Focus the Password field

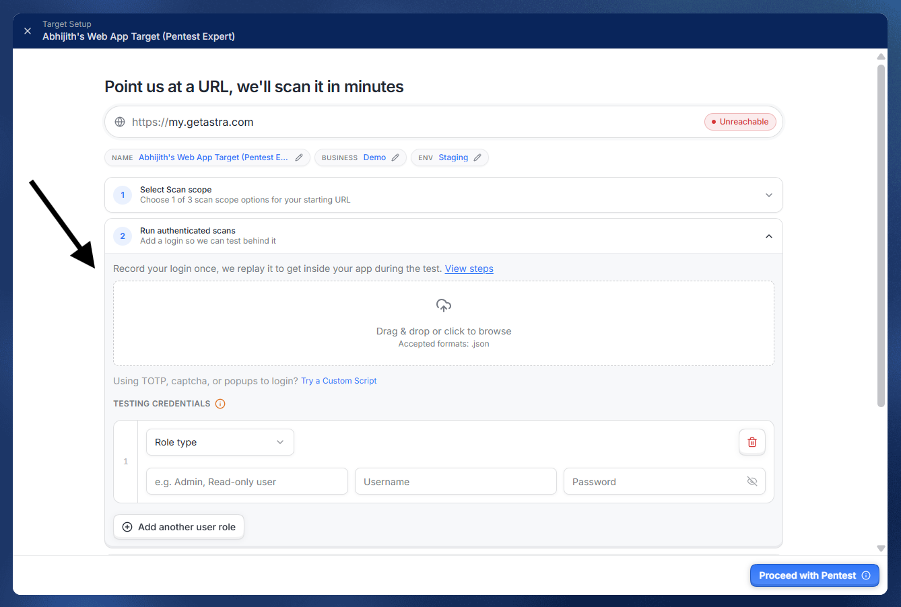point(665,482)
